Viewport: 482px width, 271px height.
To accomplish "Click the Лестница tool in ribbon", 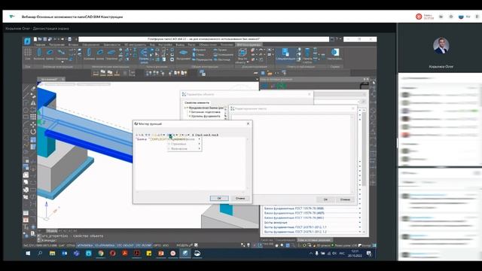I will coord(222,59).
